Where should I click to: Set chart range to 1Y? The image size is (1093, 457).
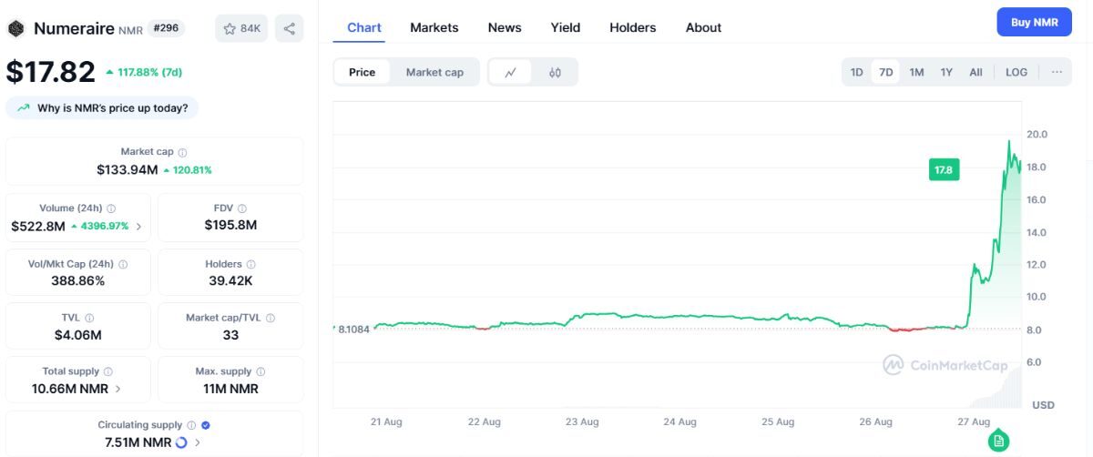click(x=946, y=72)
